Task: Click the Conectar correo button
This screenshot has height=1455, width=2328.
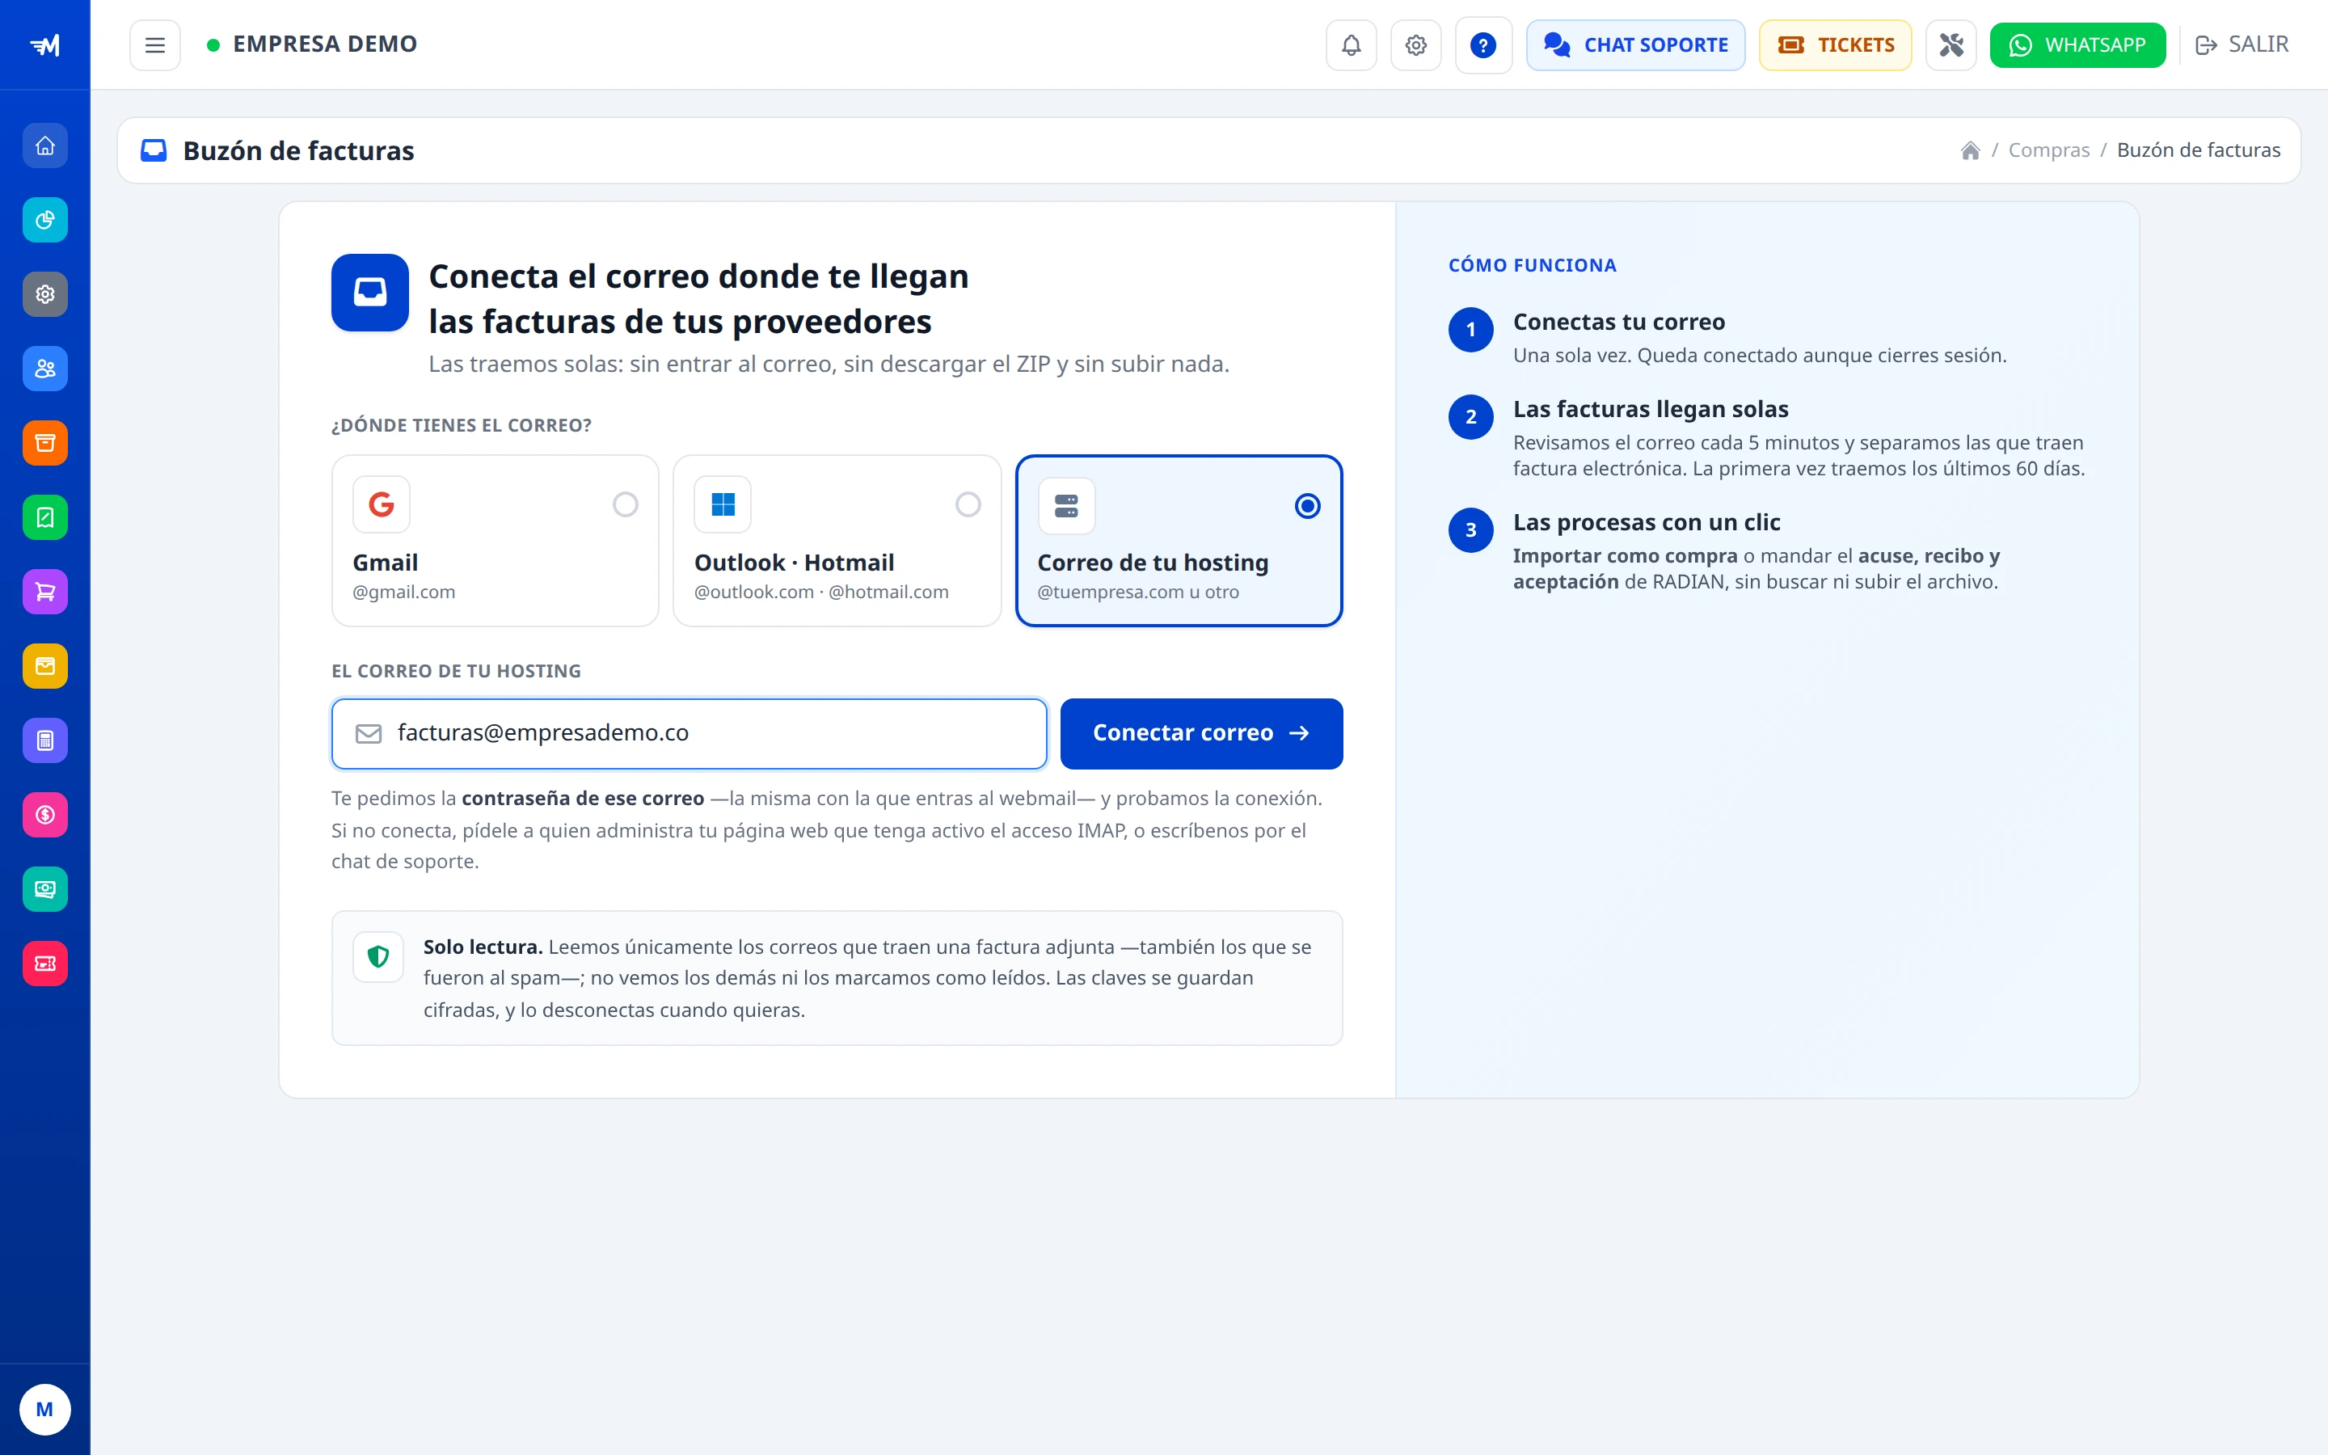Action: (1201, 733)
